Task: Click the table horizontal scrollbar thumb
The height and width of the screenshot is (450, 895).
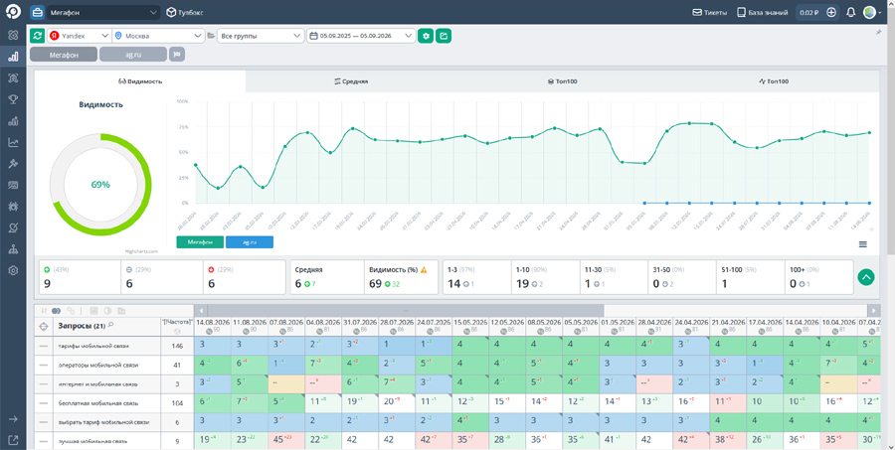Action: coord(406,311)
